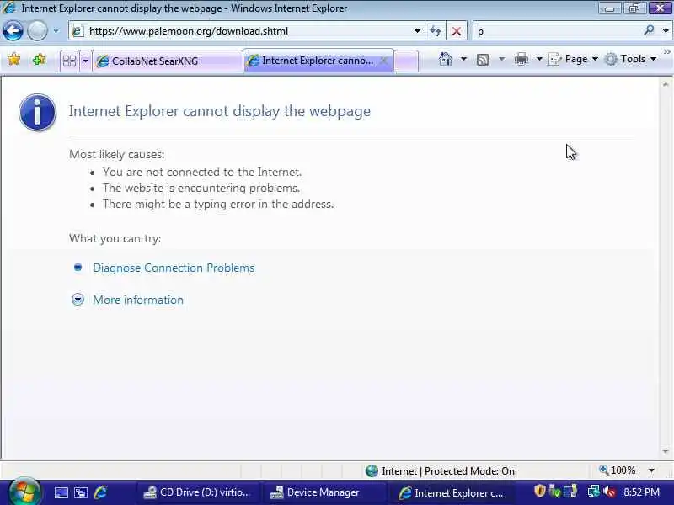Click the blue information icon
Viewport: 674px width, 505px height.
(x=37, y=113)
